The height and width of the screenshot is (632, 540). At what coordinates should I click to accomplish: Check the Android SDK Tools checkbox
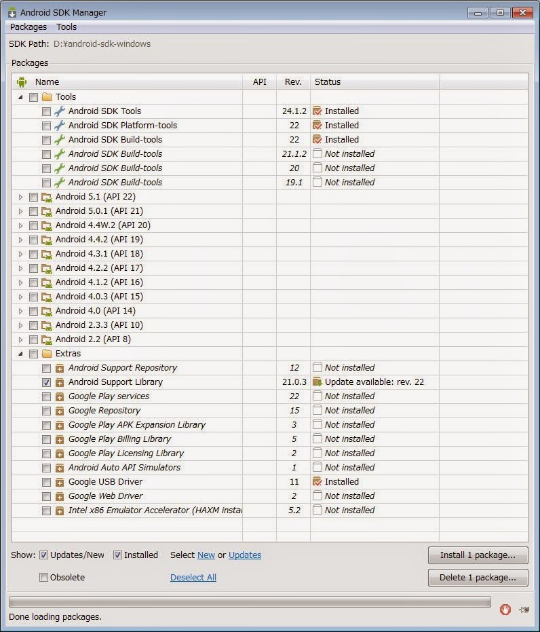(x=46, y=111)
